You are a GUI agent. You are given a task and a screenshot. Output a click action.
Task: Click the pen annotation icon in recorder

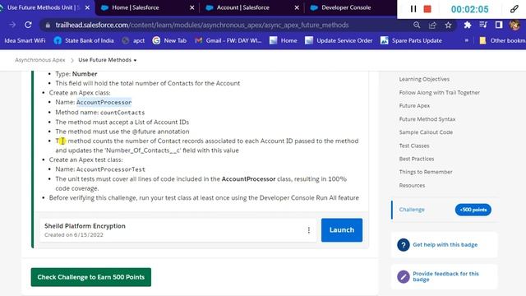(514, 9)
